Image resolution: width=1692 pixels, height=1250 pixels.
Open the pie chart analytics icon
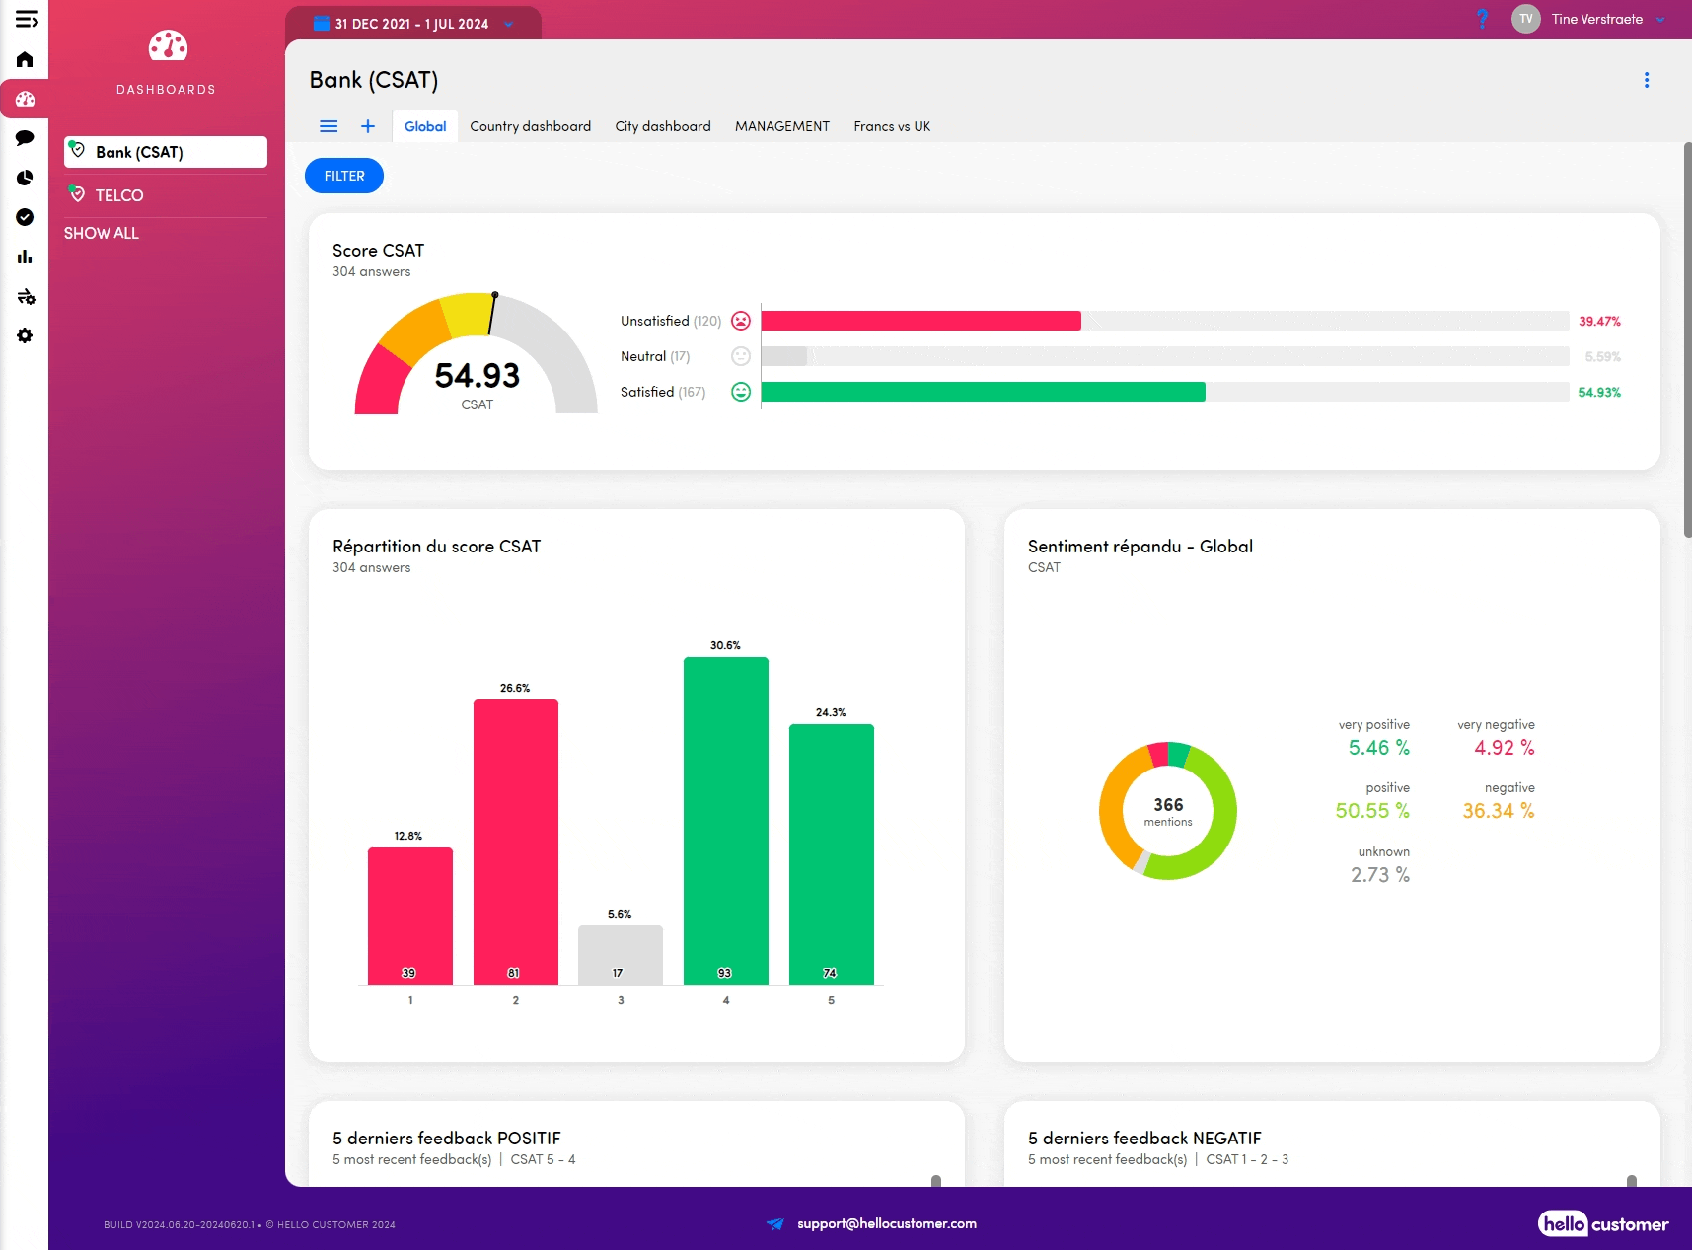tap(25, 178)
